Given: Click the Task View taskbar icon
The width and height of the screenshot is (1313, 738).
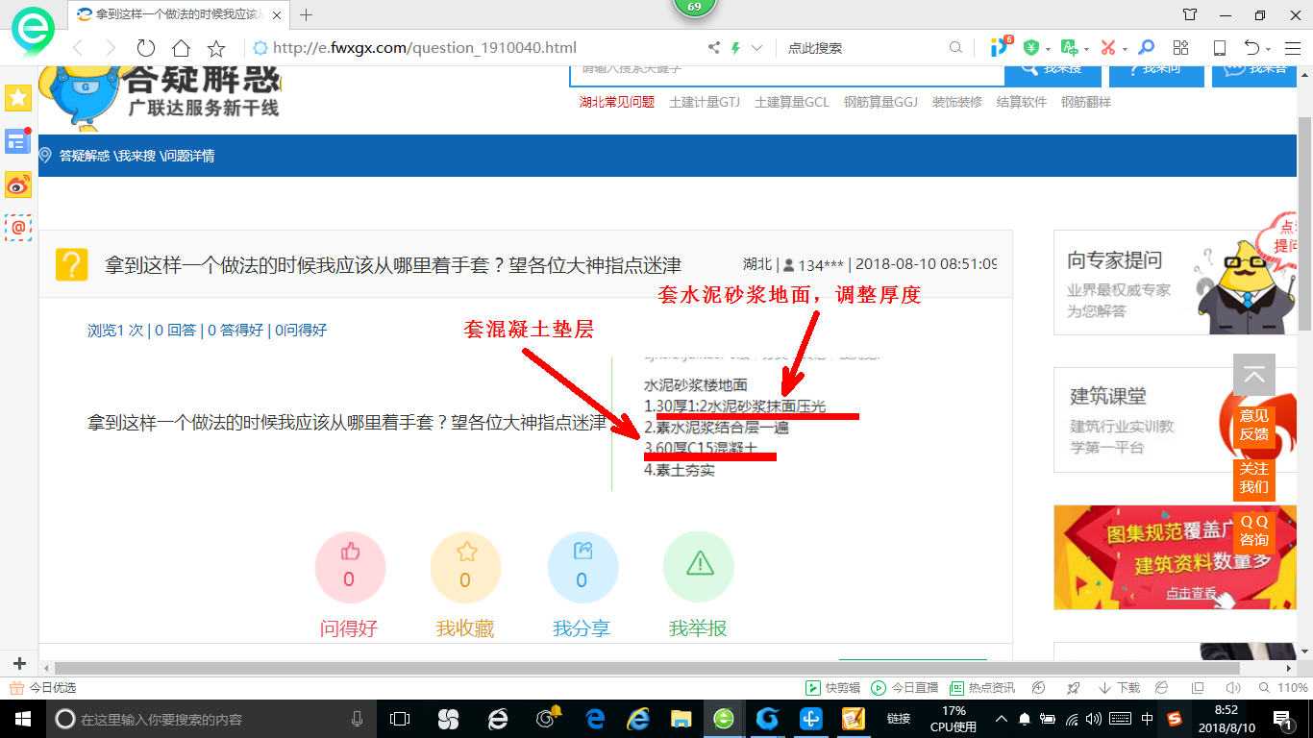Looking at the screenshot, I should point(400,719).
